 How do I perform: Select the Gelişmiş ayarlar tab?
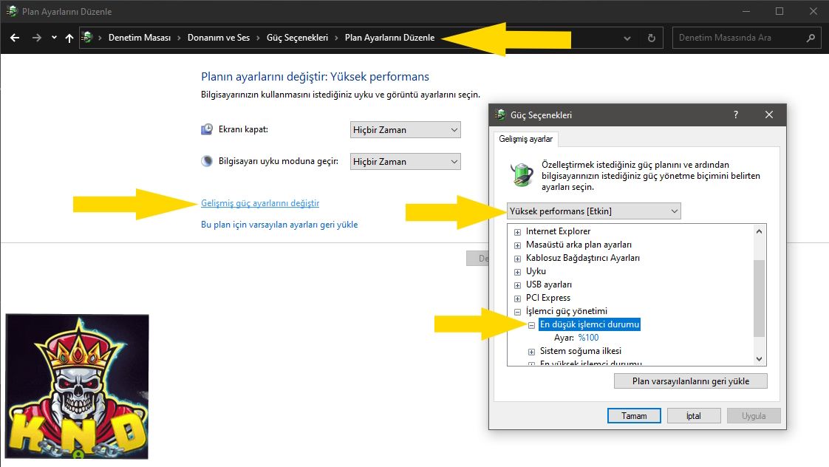click(525, 139)
